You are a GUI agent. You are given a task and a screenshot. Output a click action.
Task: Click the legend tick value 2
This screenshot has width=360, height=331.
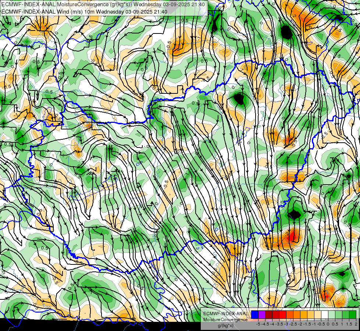click(x=356, y=324)
